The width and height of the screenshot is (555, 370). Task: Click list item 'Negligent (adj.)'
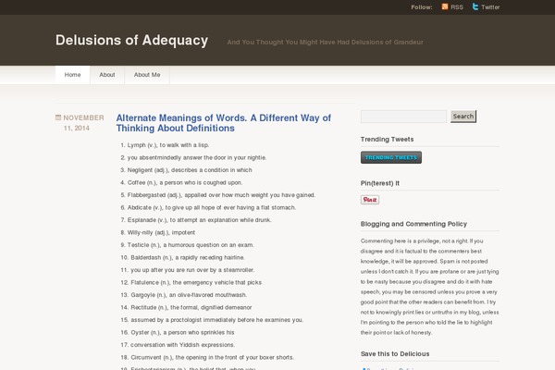pyautogui.click(x=190, y=170)
